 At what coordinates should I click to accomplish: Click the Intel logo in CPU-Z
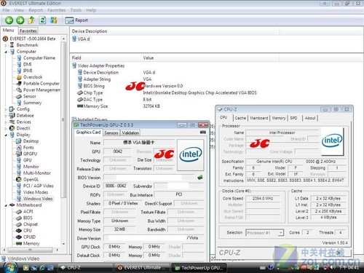click(332, 141)
